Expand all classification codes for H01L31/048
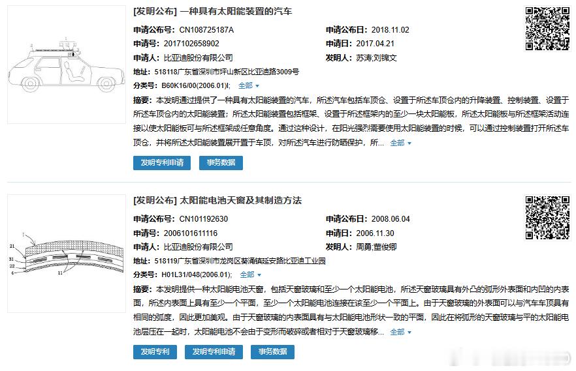The width and height of the screenshot is (576, 371). (250, 275)
